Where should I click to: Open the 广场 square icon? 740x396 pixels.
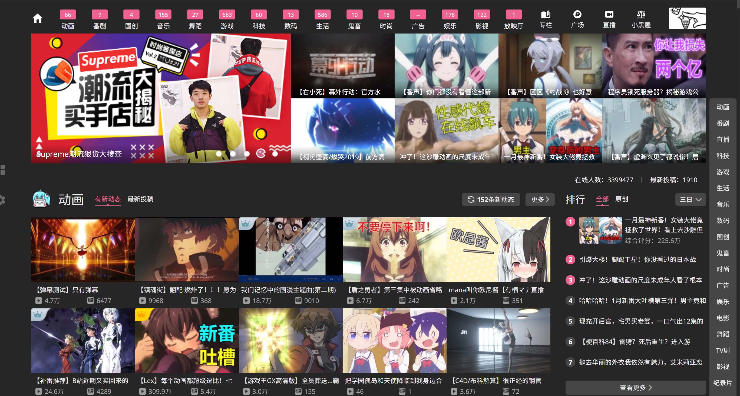click(577, 15)
